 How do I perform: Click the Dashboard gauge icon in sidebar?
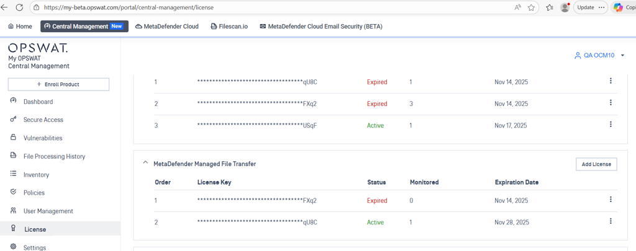point(14,101)
